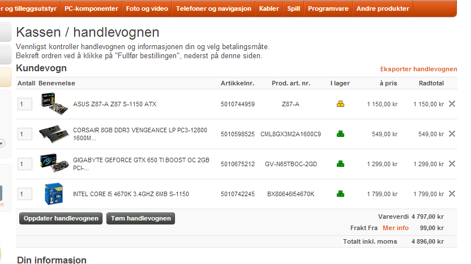Image resolution: width=471 pixels, height=264 pixels.
Task: Click Radtotal column header
Action: pos(431,83)
